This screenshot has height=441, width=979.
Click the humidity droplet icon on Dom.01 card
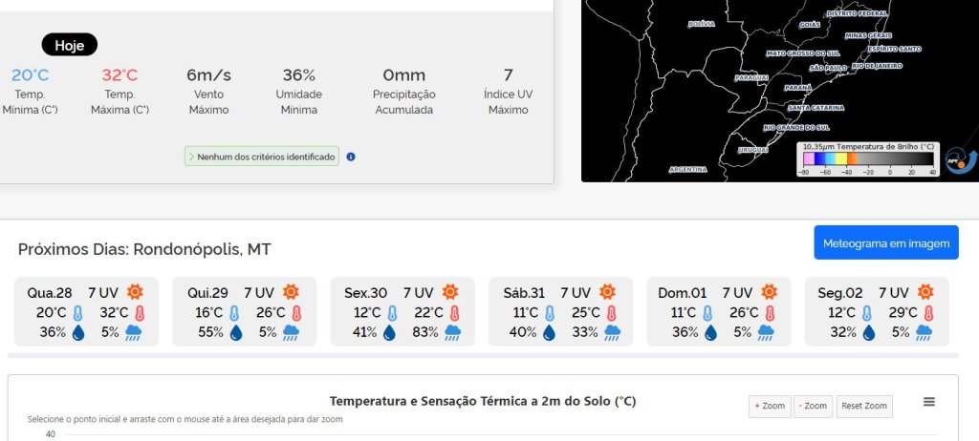tap(710, 332)
